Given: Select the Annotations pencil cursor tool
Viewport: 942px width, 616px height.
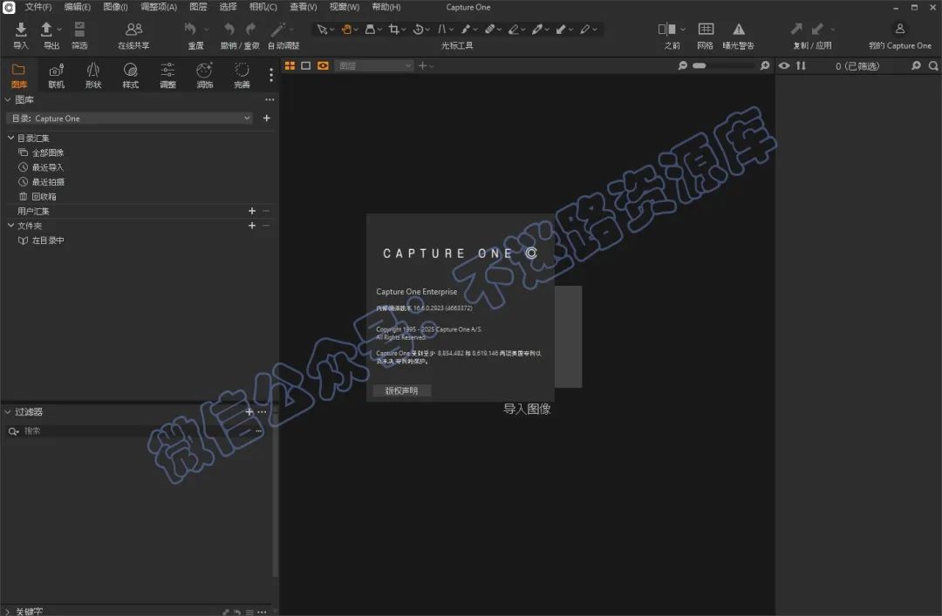Looking at the screenshot, I should click(x=584, y=29).
